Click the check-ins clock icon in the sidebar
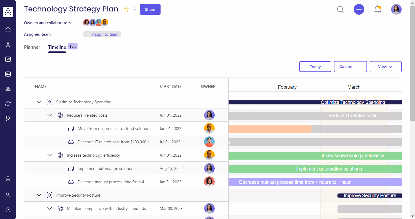 click(x=8, y=89)
